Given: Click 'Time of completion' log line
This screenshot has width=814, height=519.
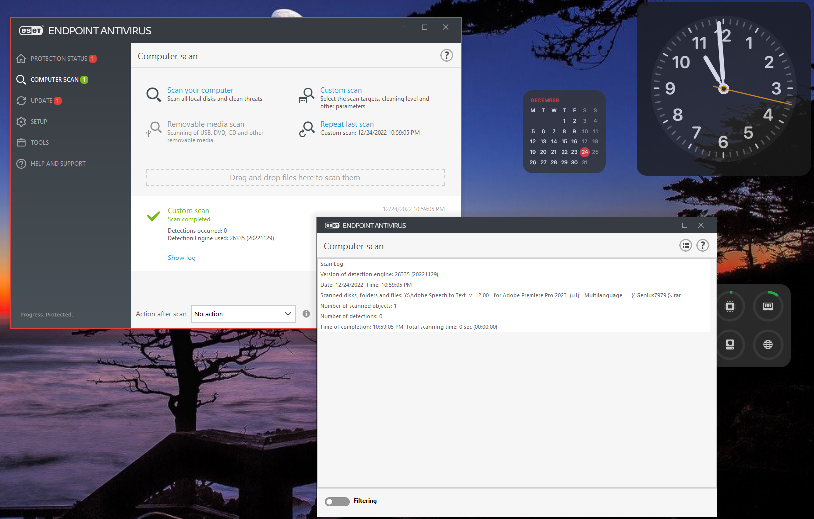Looking at the screenshot, I should (409, 327).
